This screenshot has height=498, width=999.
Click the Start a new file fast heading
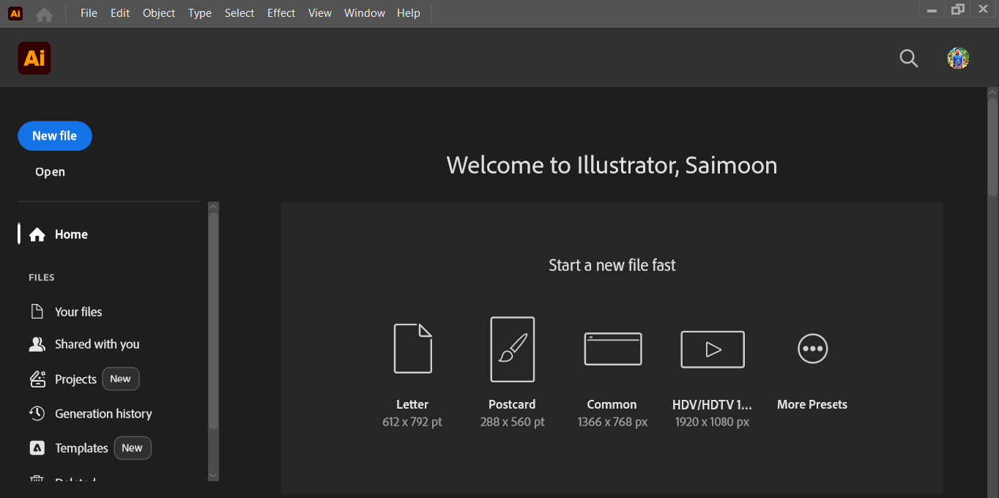coord(612,265)
